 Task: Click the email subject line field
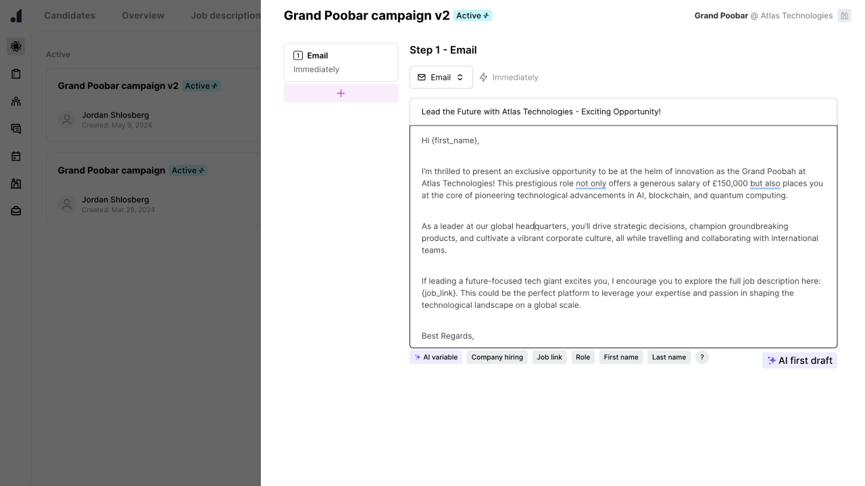(x=608, y=111)
